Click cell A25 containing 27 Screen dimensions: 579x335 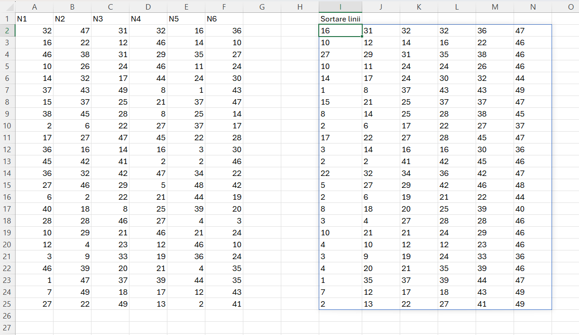[x=34, y=304]
